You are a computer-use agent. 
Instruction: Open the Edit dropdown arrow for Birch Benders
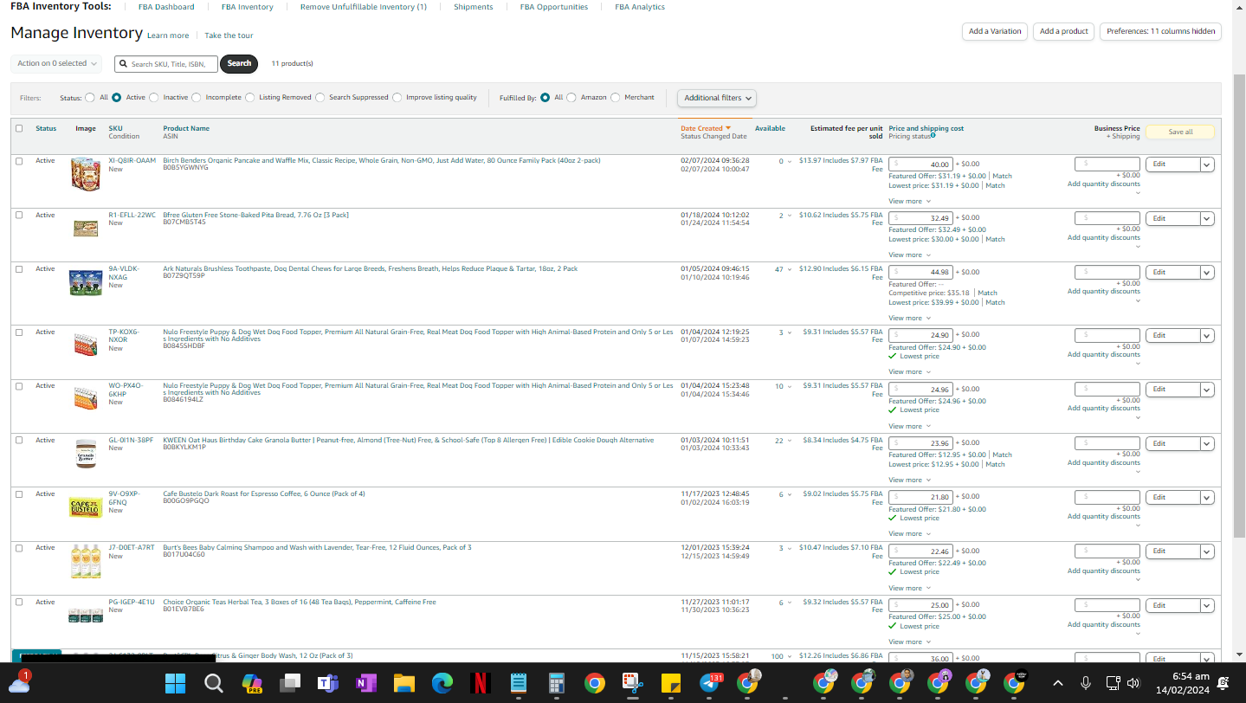(x=1207, y=164)
